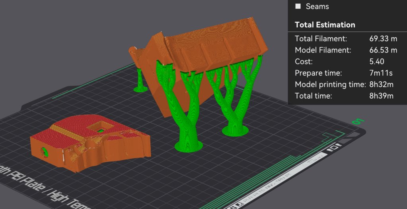Click the Total Estimation heading
The height and width of the screenshot is (209, 407).
(325, 25)
